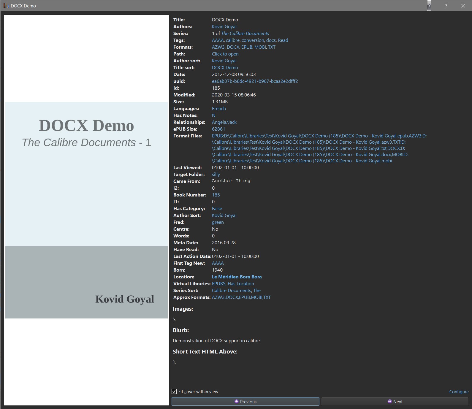Click the Path 'Click to open' link
The width and height of the screenshot is (472, 409).
tap(225, 54)
